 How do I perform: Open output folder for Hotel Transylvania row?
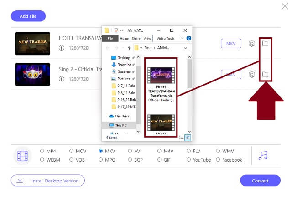pos(265,44)
